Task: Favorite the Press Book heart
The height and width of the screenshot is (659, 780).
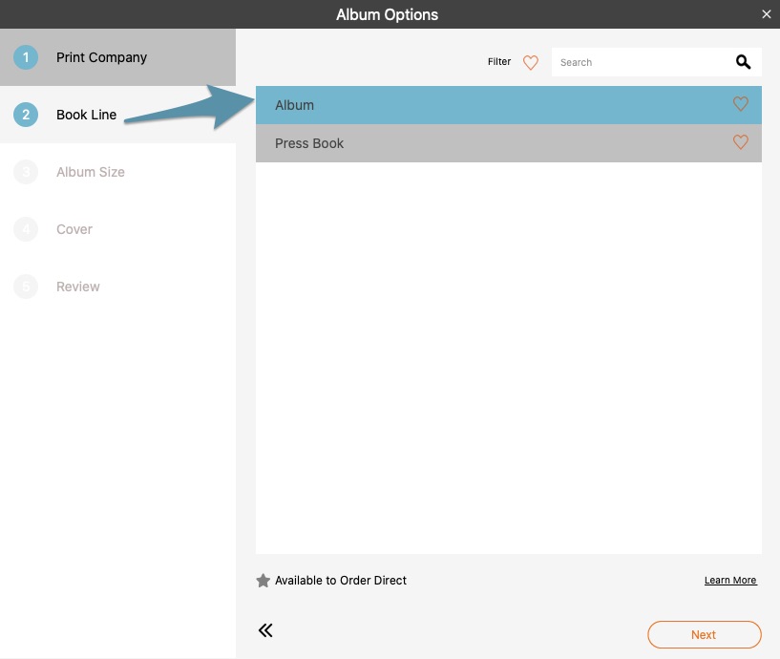Action: pos(740,142)
